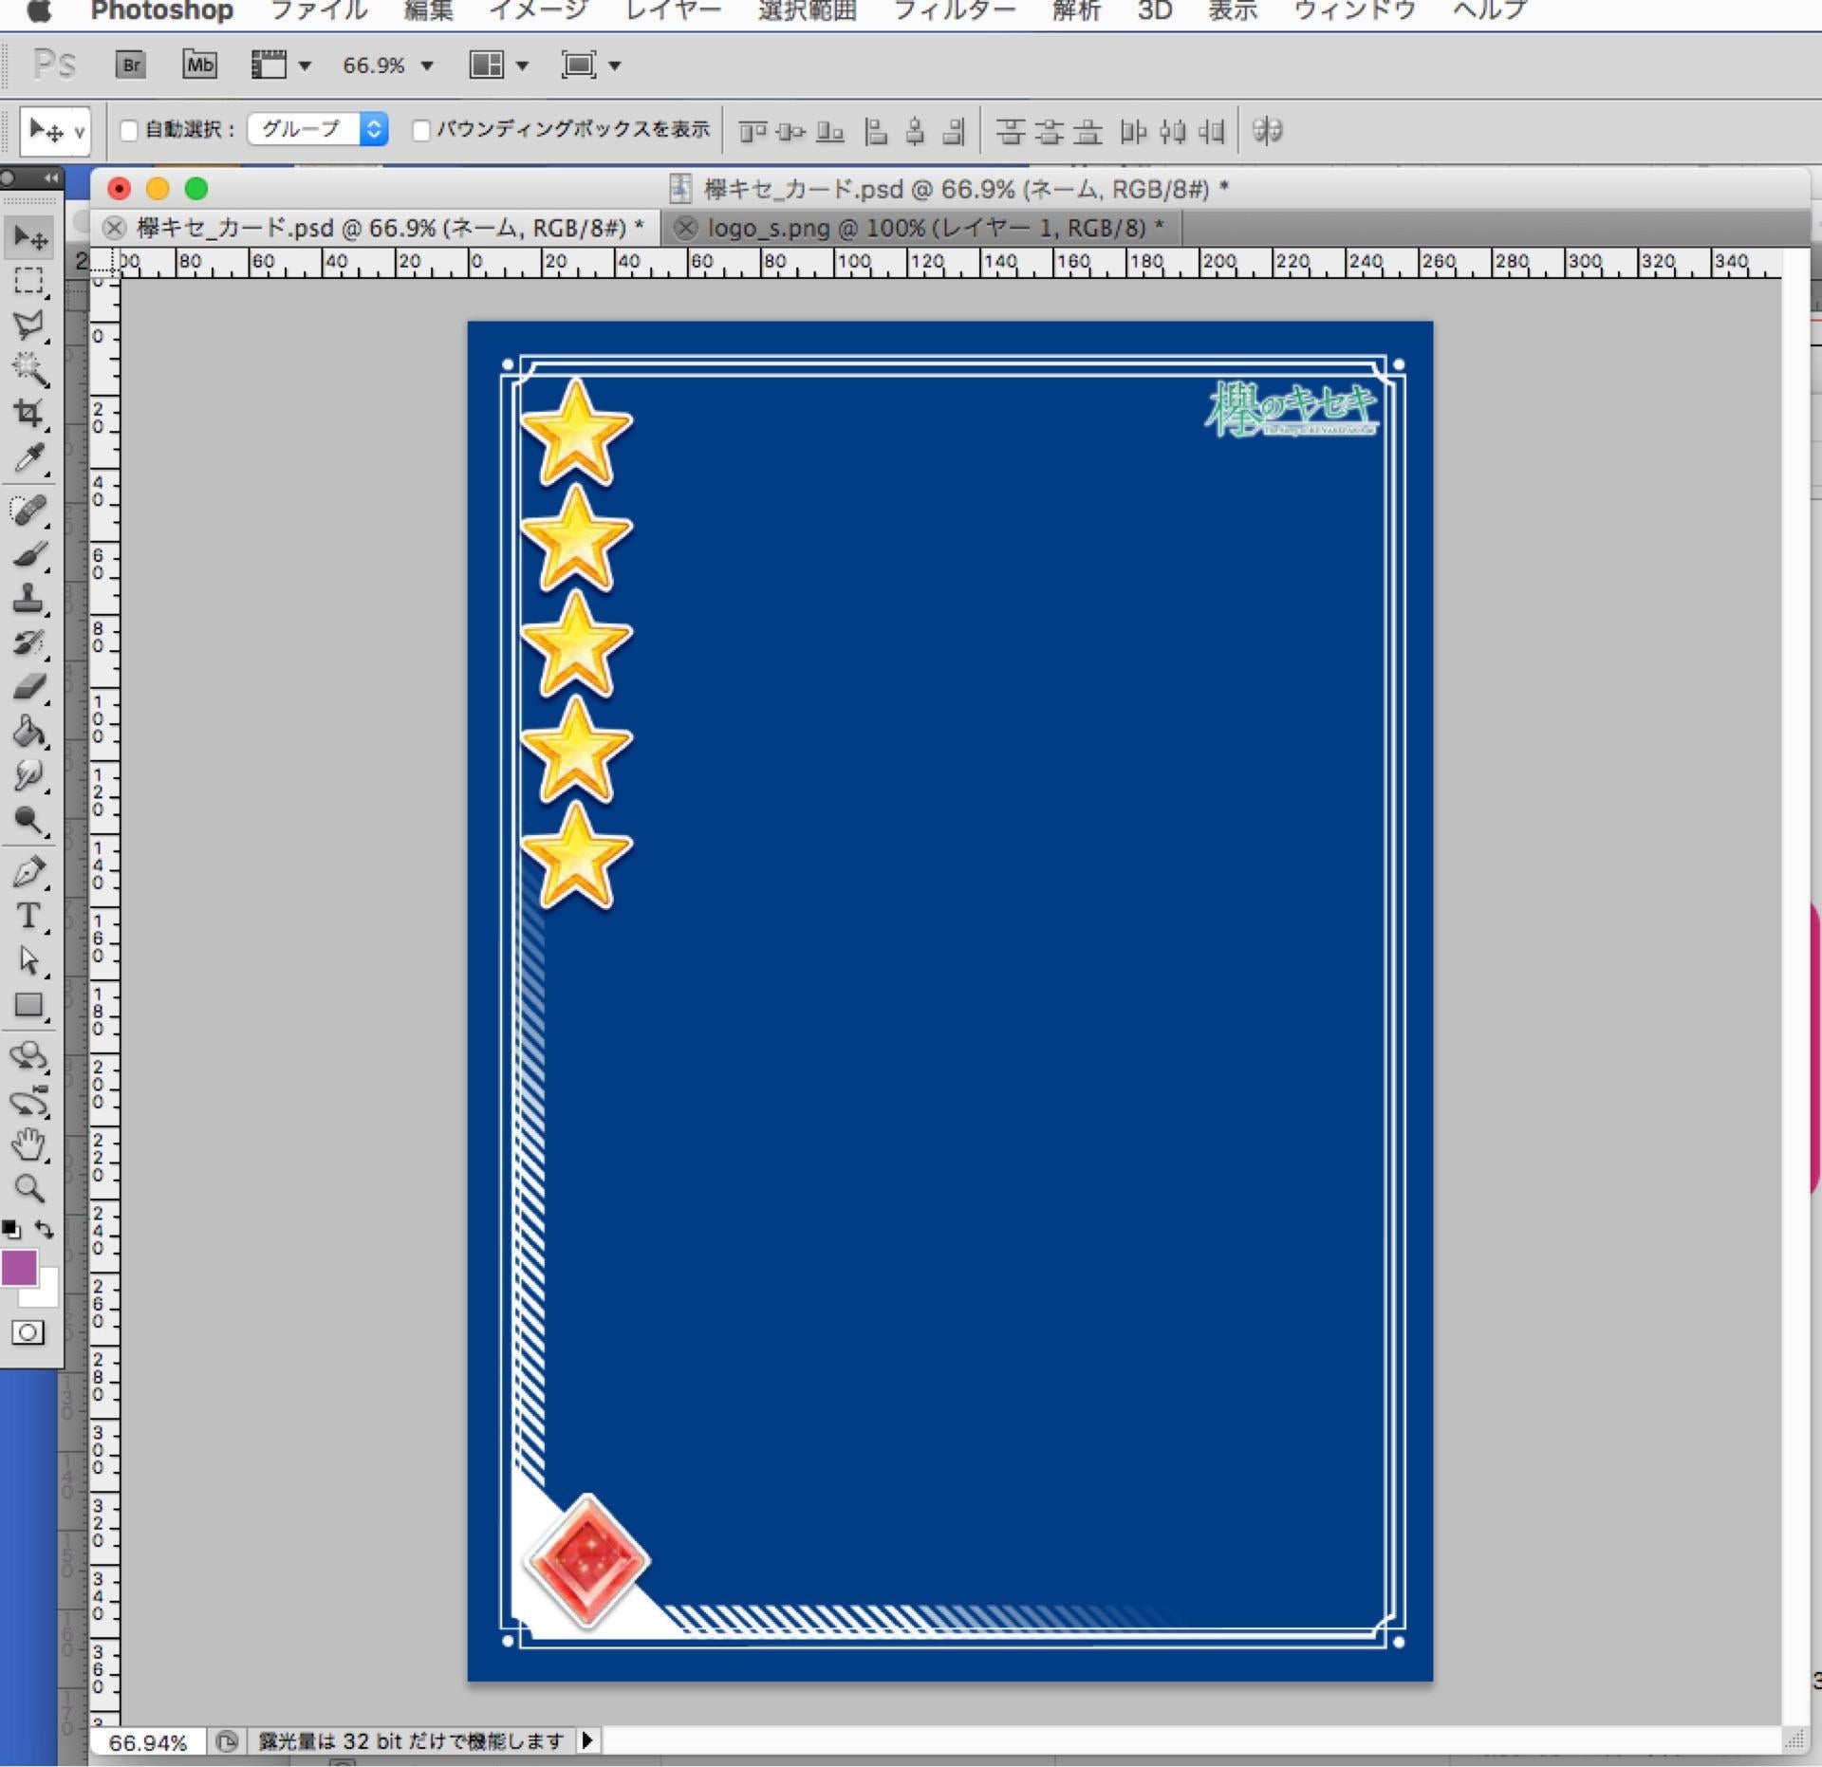Select the Pen tool
The image size is (1822, 1767).
tap(29, 871)
